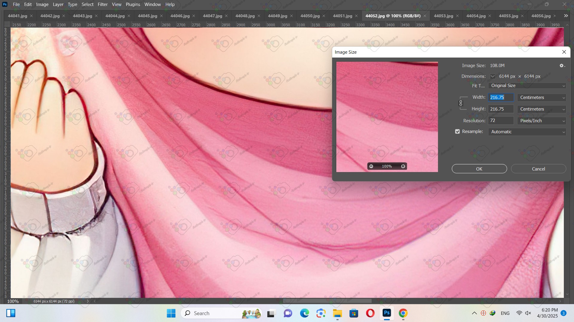Open the Plugins menu
Image resolution: width=574 pixels, height=322 pixels.
pyautogui.click(x=133, y=4)
